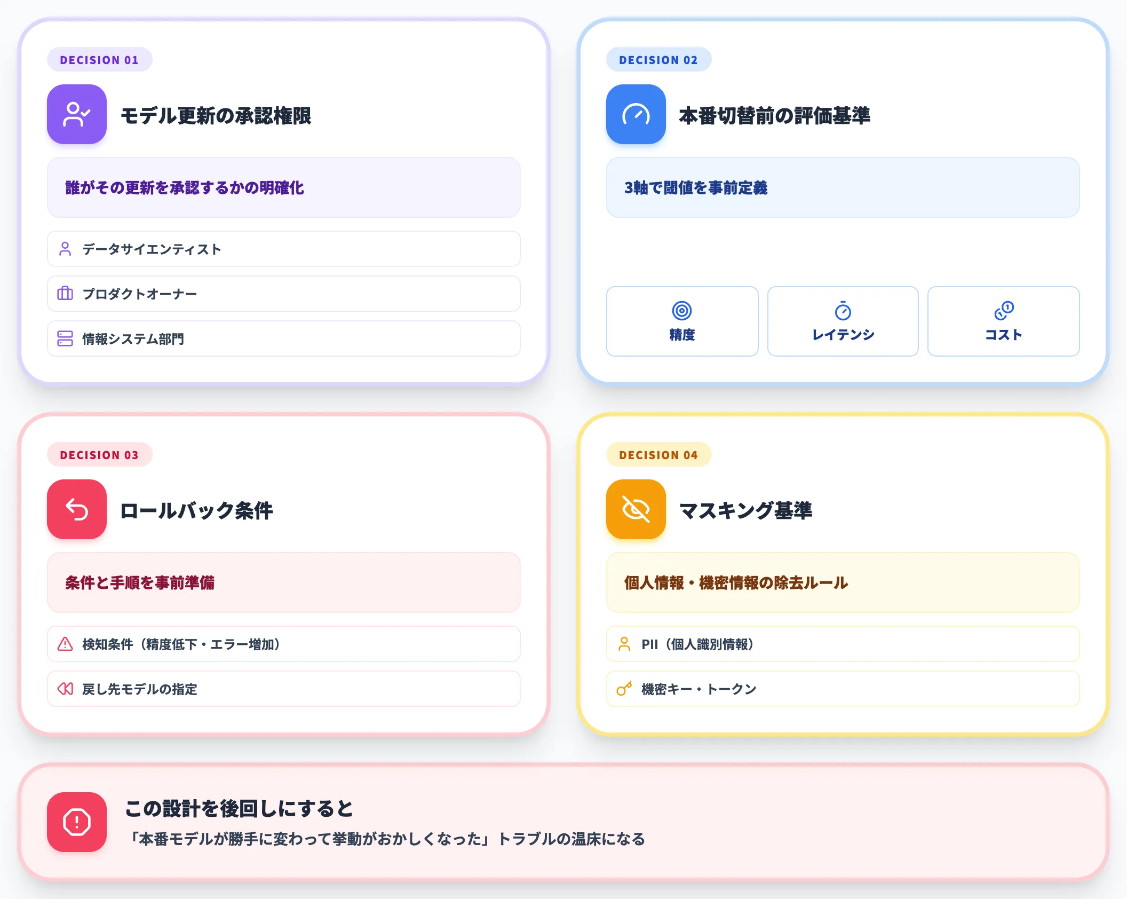Select the DECISION 04 badge
Viewport: 1127px width, 899px height.
click(658, 455)
